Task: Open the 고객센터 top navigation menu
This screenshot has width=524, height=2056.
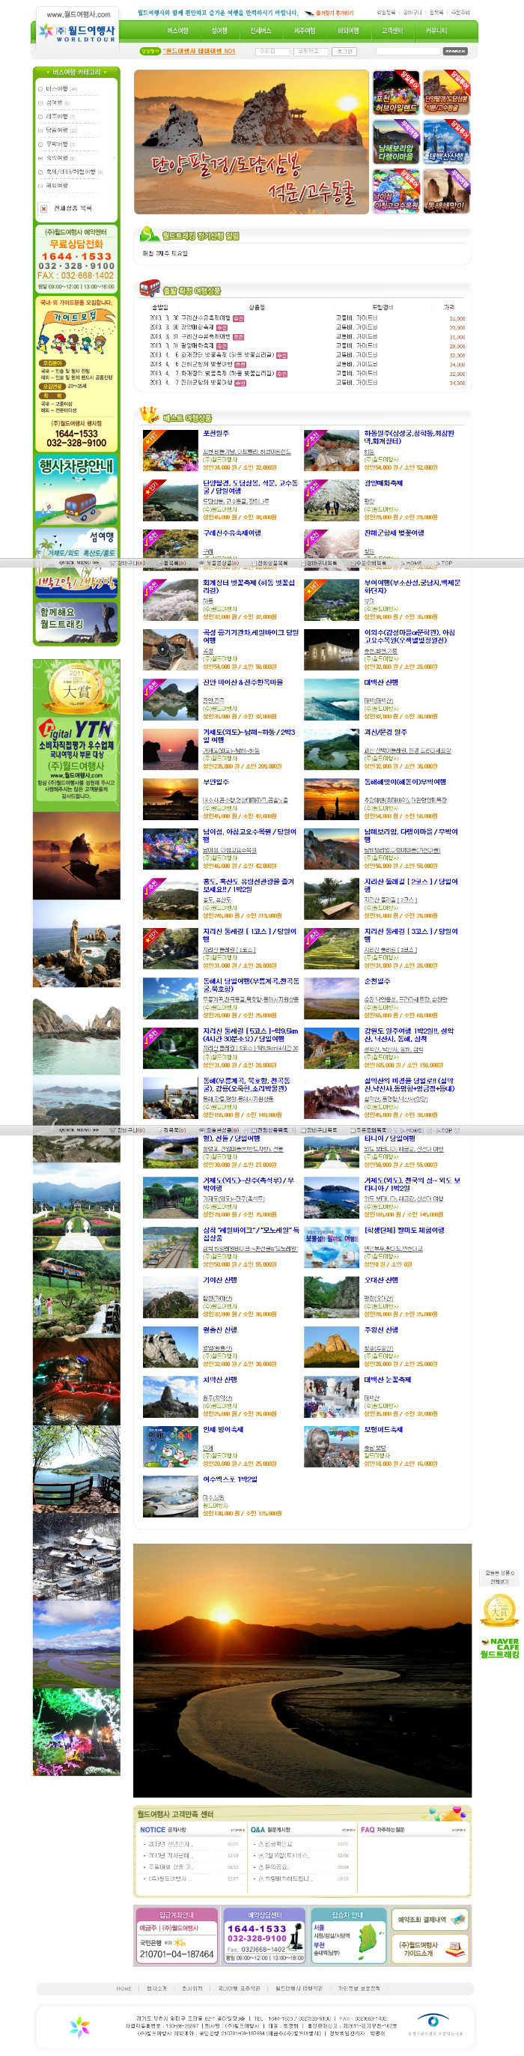Action: click(392, 31)
